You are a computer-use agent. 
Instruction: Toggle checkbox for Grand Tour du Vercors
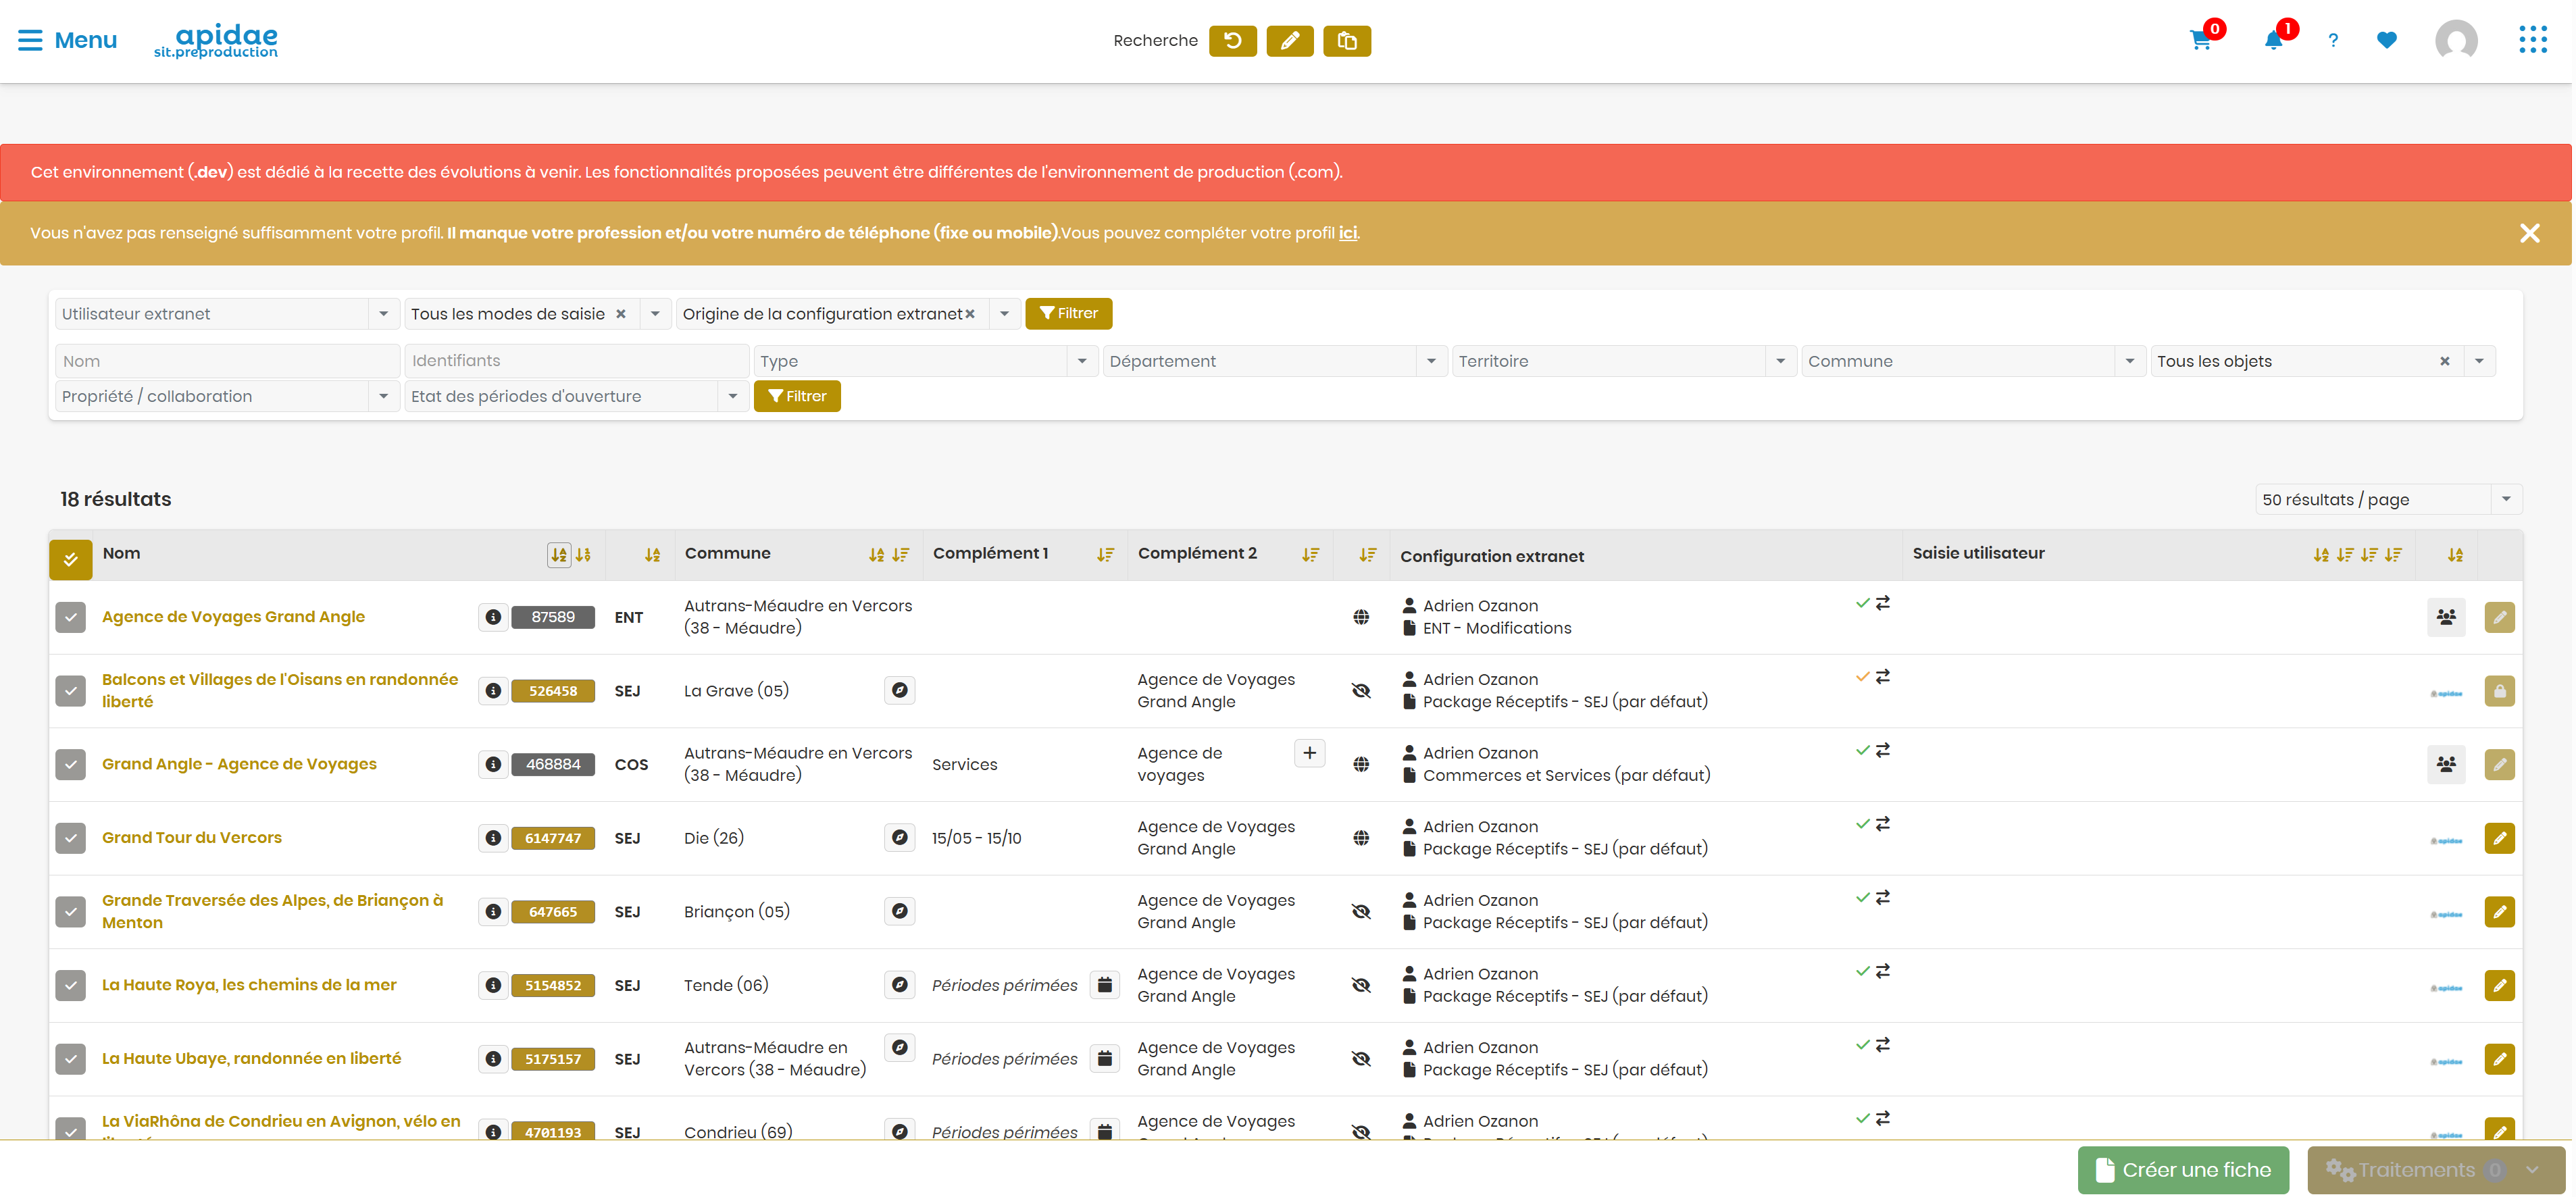71,838
